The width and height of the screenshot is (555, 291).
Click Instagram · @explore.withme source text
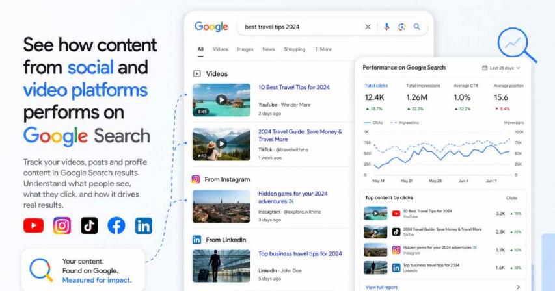click(x=290, y=212)
